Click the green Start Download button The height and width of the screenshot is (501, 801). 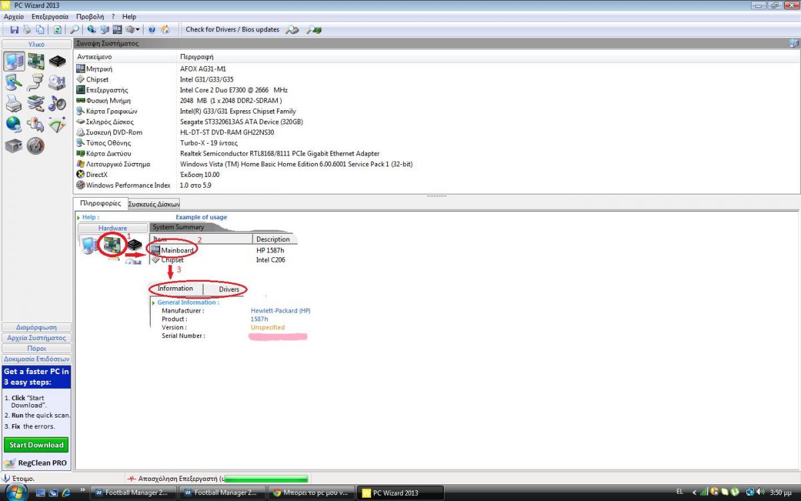point(37,445)
